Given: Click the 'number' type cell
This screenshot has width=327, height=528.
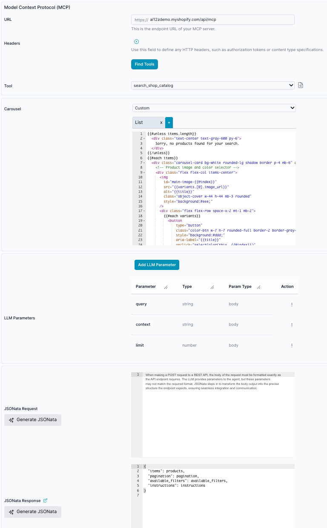Looking at the screenshot, I should pos(189,345).
